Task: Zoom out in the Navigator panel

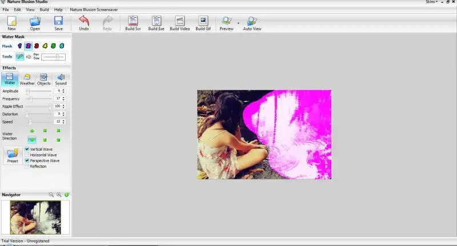Action: (51, 195)
